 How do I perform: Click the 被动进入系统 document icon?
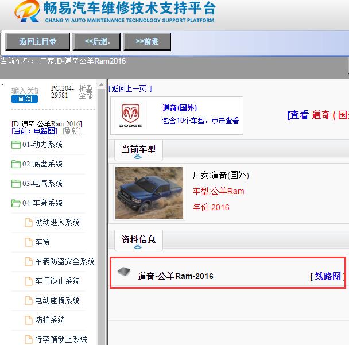(x=29, y=223)
